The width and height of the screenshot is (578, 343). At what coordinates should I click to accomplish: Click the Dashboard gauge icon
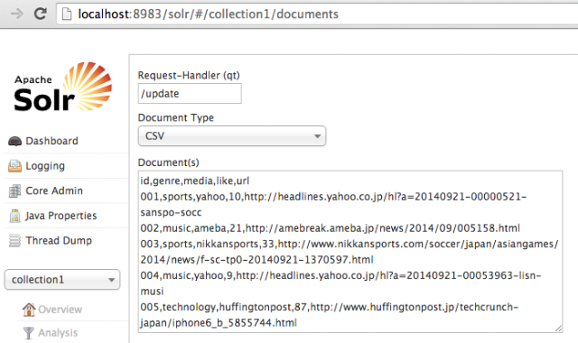(x=14, y=141)
